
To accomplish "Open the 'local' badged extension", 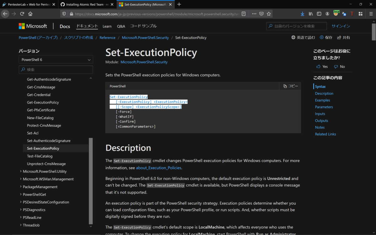I will [x=336, y=13].
